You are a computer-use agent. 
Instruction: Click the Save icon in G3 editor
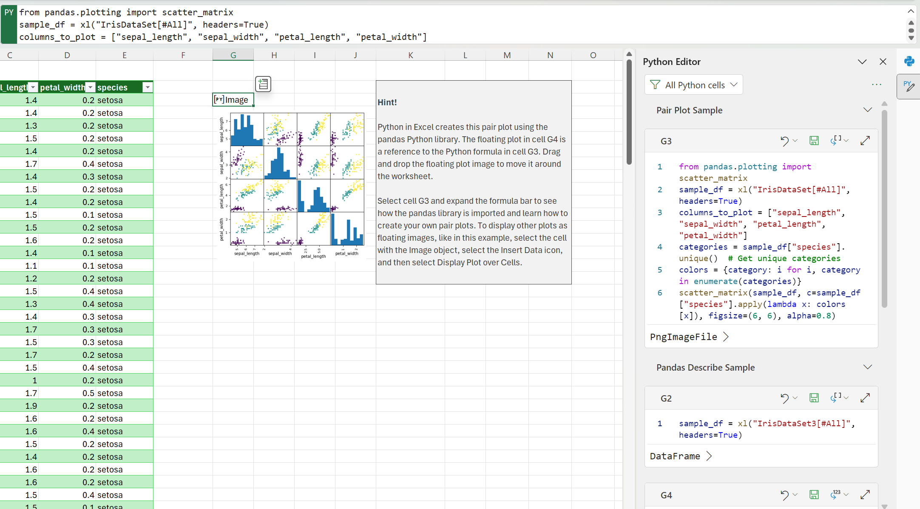(814, 141)
